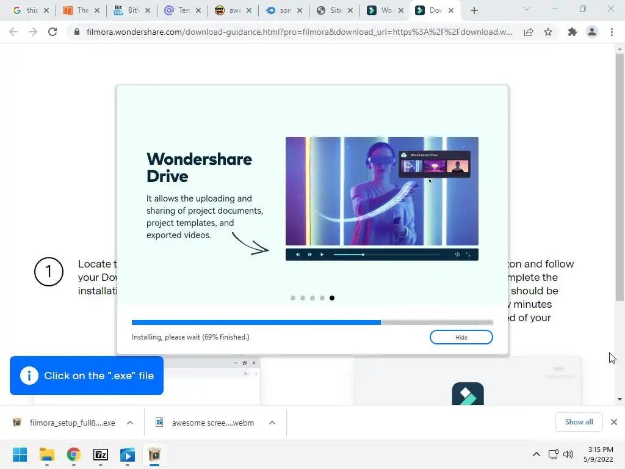Open Windows Start menu

(20, 454)
